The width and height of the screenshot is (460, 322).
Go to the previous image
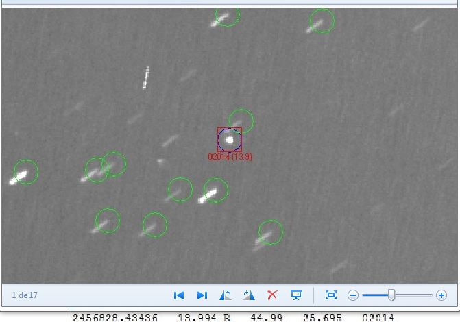coord(179,295)
